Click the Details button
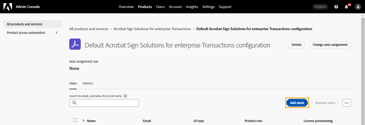The width and height of the screenshot is (365, 125). 297,45
